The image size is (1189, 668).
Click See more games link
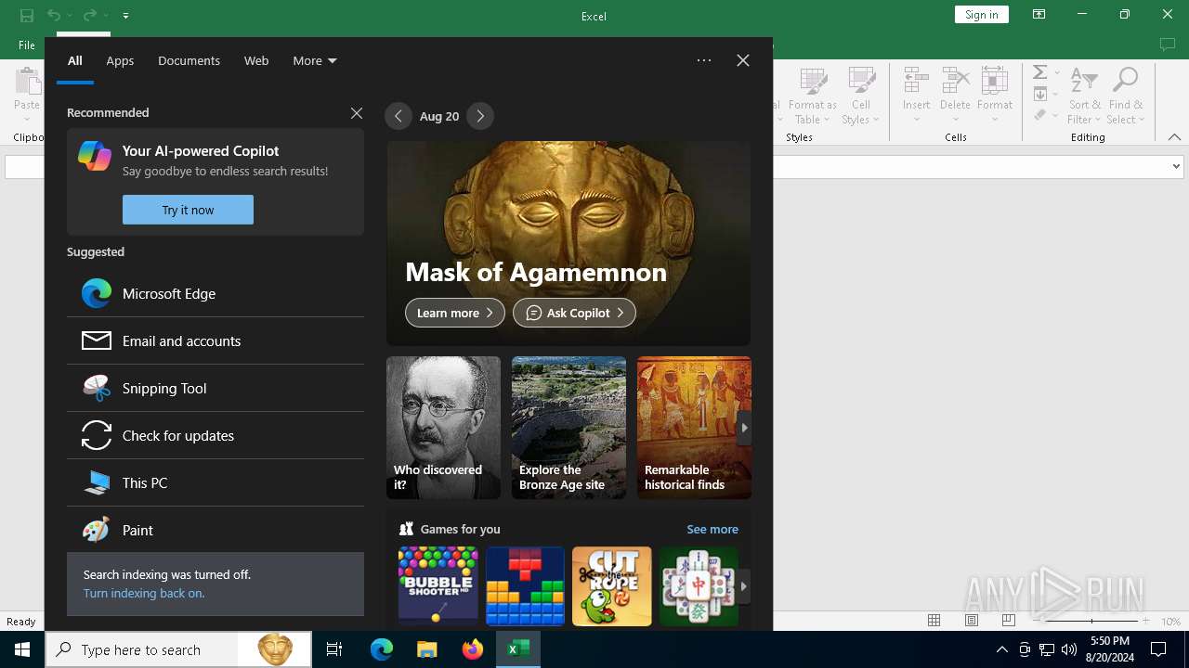point(712,529)
